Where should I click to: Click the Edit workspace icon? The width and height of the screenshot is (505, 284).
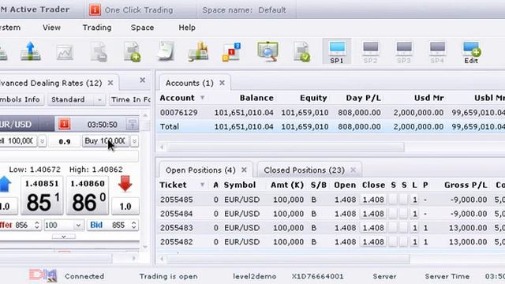coord(471,52)
